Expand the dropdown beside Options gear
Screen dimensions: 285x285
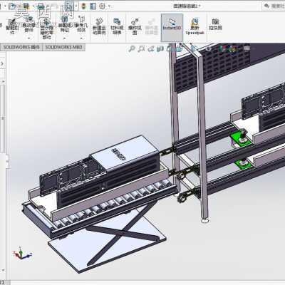pos(109,6)
